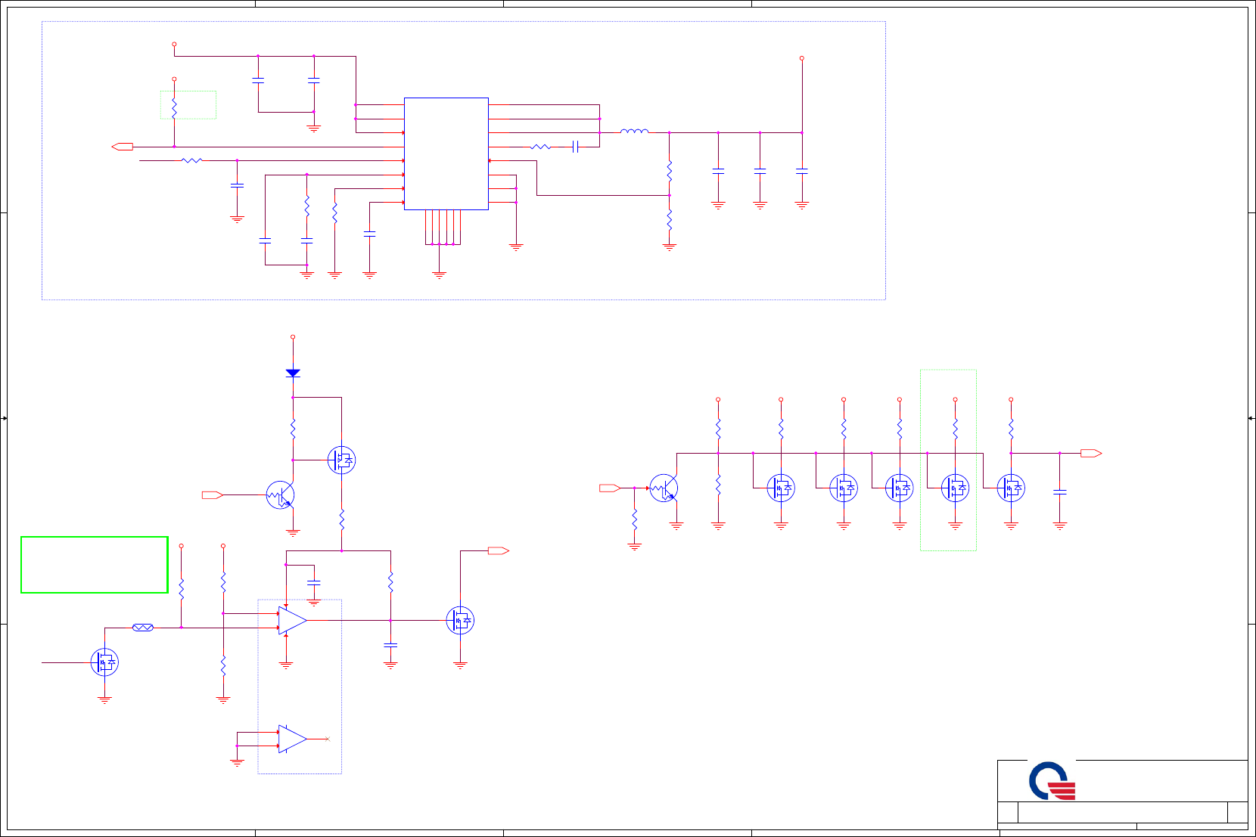Select the blue filled diode symbol

tap(293, 373)
